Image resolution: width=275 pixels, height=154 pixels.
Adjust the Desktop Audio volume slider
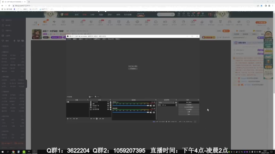131,113
